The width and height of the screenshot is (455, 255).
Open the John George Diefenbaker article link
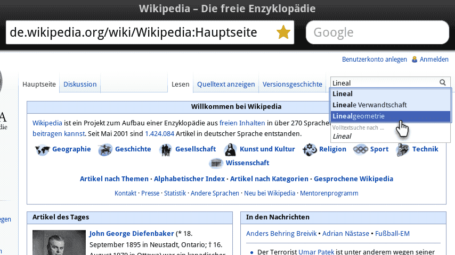pos(132,234)
